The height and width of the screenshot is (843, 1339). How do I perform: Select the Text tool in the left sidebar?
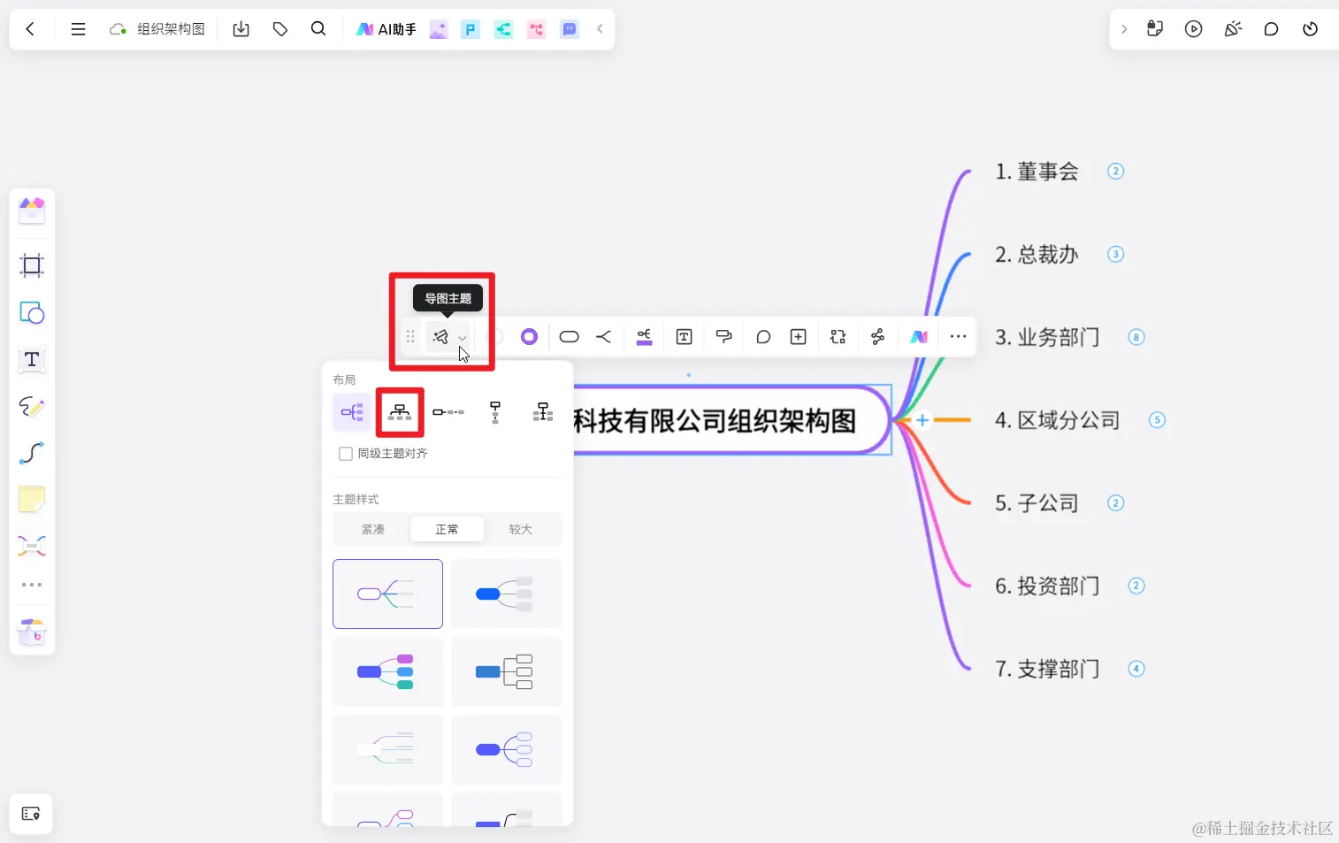pos(32,360)
